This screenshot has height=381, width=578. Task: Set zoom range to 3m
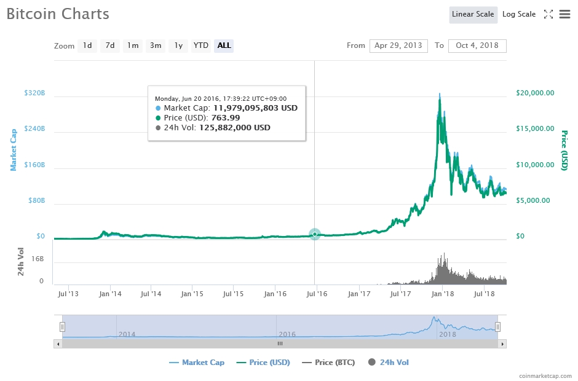click(156, 45)
